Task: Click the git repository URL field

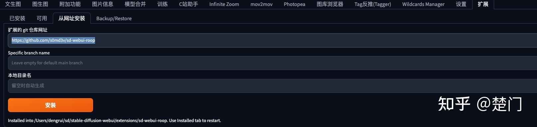Action: click(272, 40)
